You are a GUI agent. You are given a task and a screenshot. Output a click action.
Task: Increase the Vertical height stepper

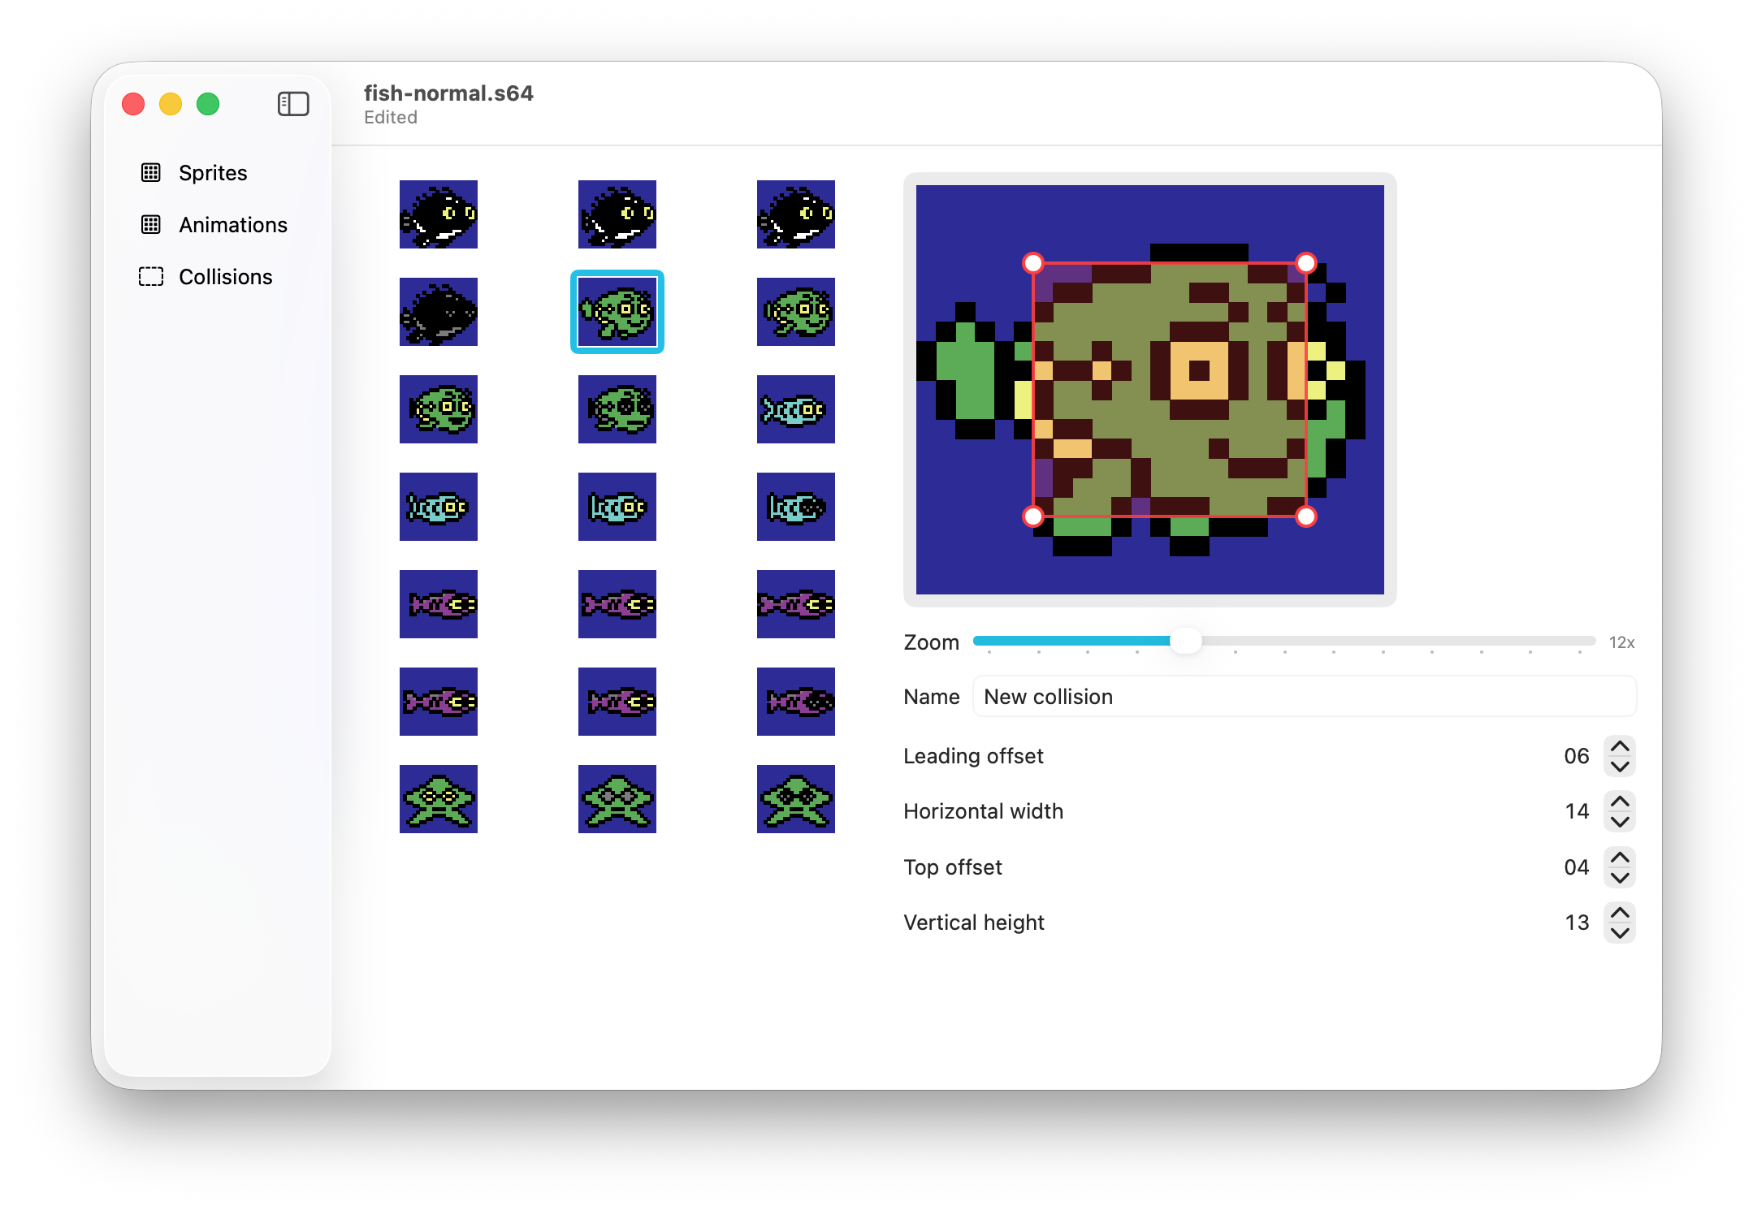pos(1619,913)
